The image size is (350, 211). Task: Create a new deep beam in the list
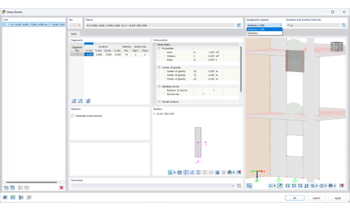pyautogui.click(x=6, y=188)
